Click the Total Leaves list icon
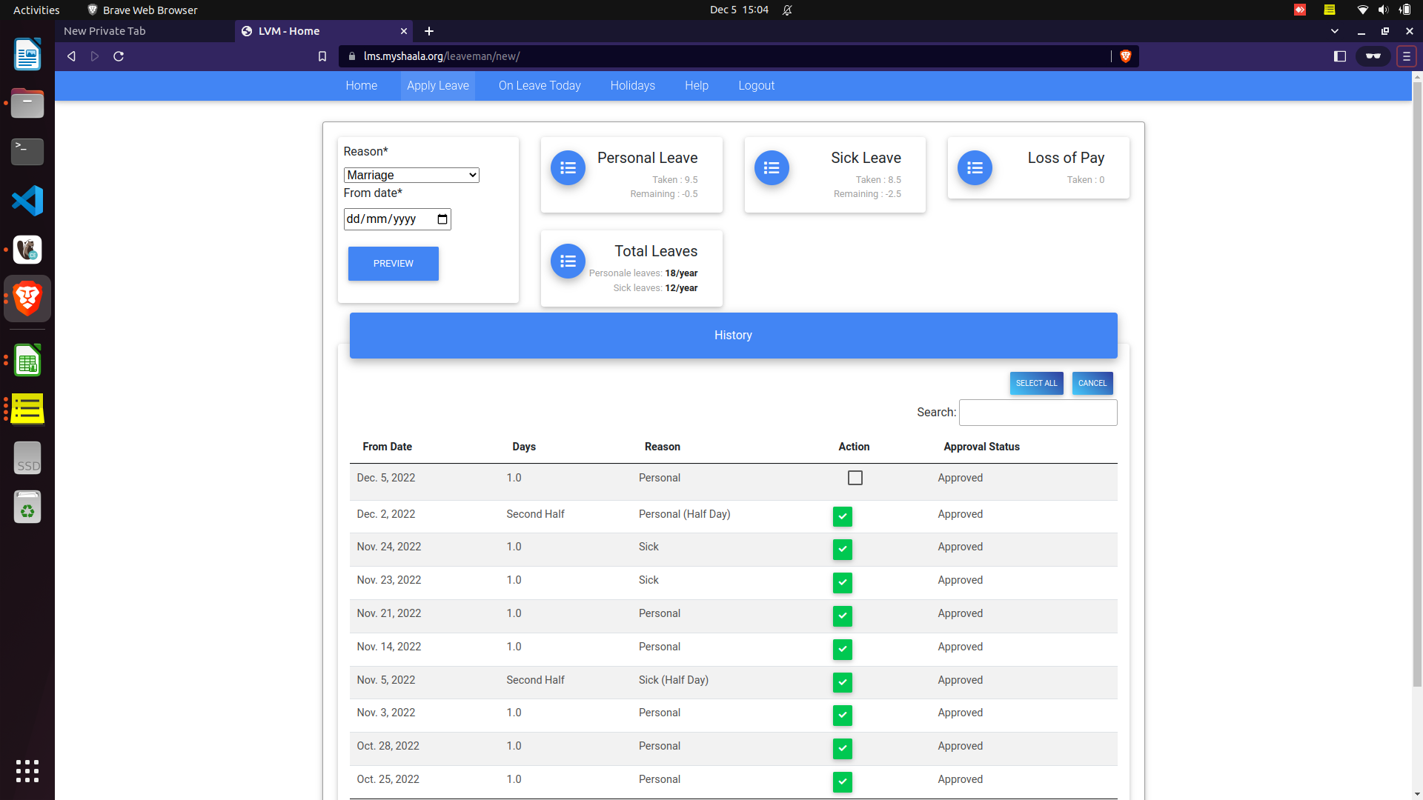This screenshot has height=800, width=1423. point(568,261)
